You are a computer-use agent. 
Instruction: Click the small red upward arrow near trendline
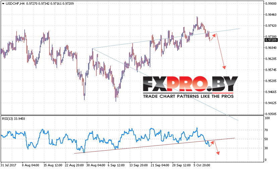[213, 37]
